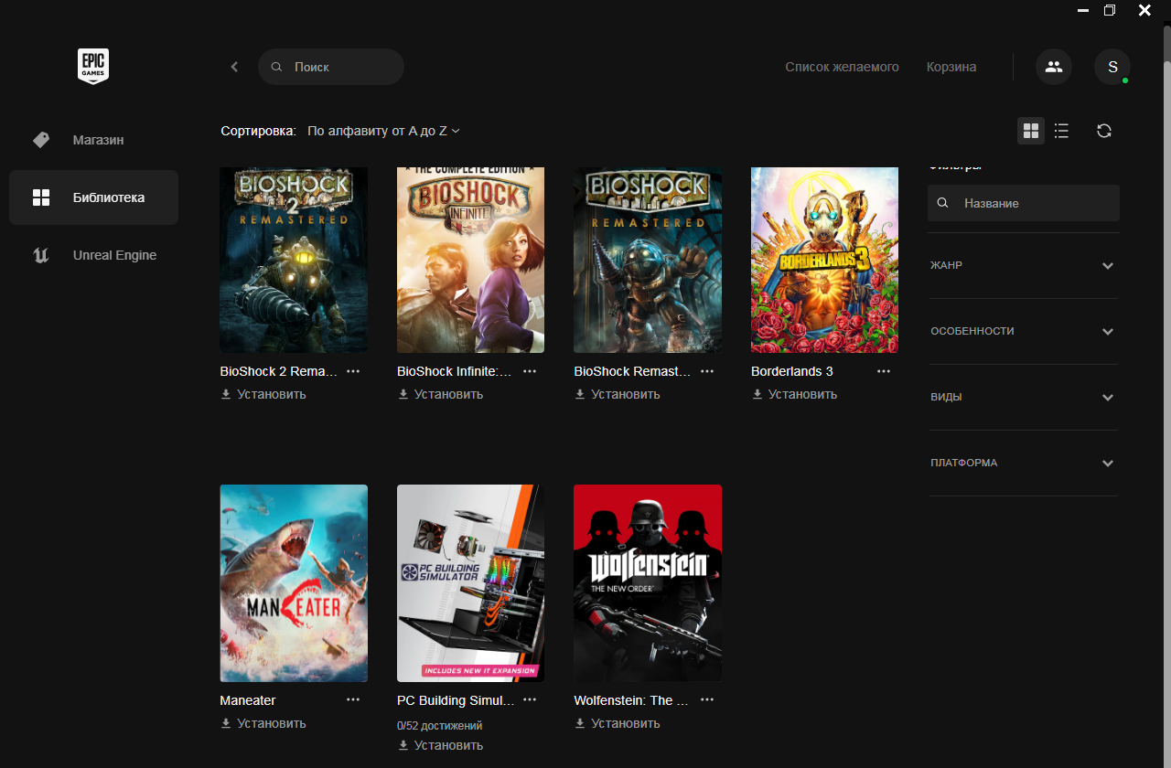Install BioShock Infinite
This screenshot has width=1171, height=768.
[x=440, y=394]
